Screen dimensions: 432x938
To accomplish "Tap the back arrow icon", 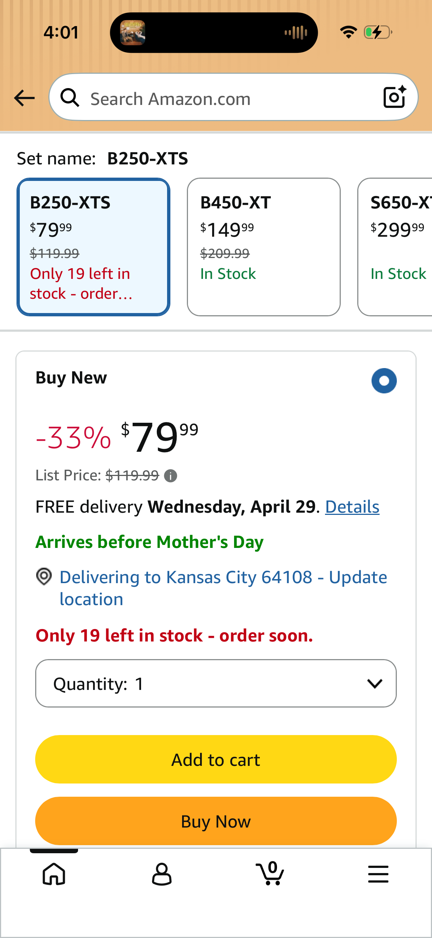I will click(24, 98).
